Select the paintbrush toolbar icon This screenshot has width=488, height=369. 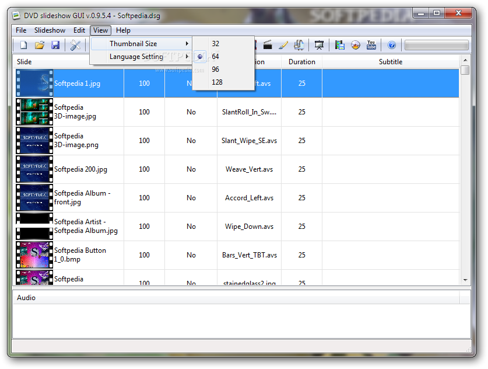tap(283, 45)
